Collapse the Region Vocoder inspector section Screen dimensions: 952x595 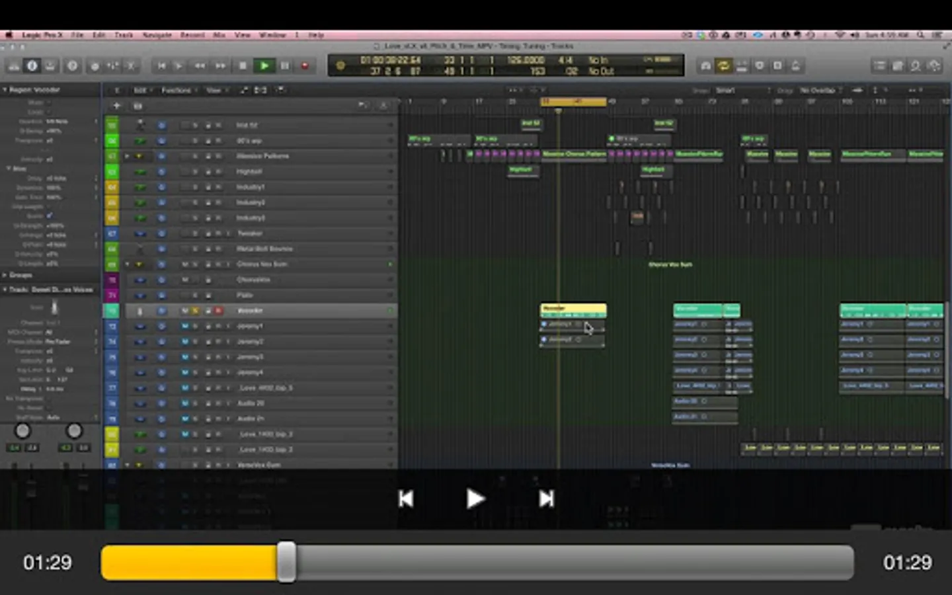[5, 89]
